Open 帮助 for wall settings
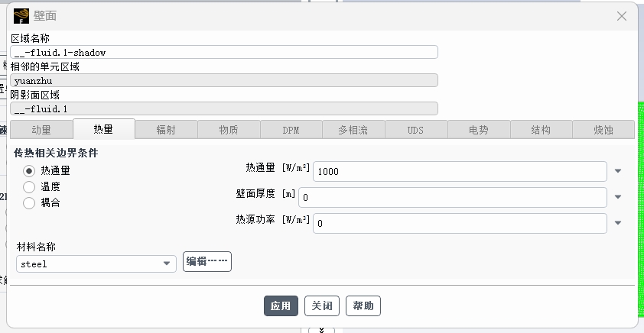Screen dimensions: 644x333 363,306
